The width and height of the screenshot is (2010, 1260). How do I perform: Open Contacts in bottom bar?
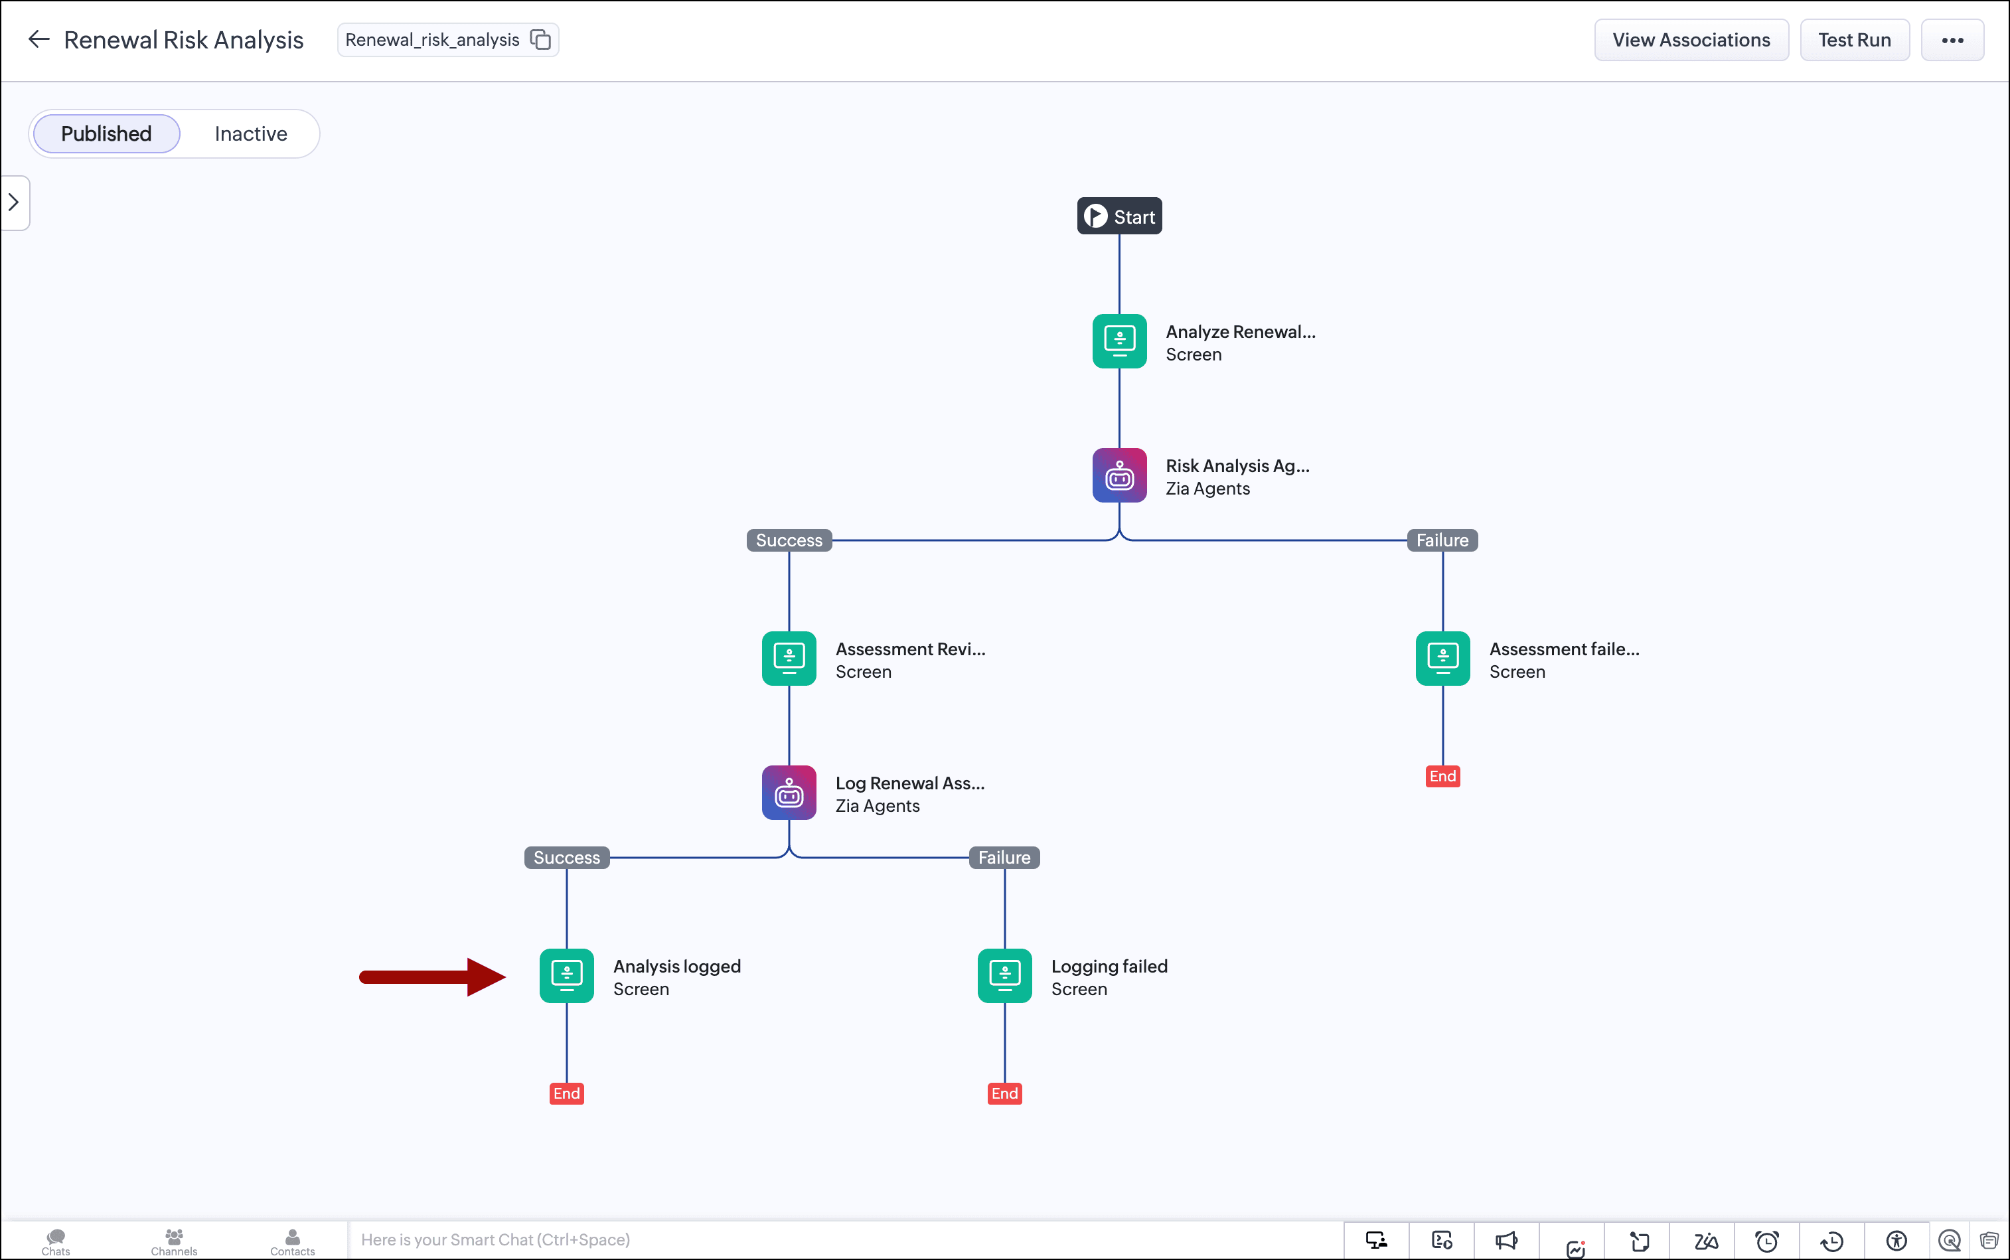293,1241
